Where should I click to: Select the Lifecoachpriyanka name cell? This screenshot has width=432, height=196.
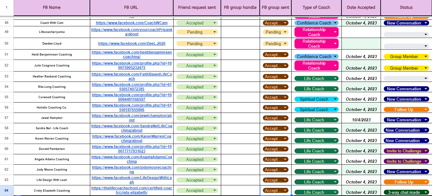coord(52,32)
